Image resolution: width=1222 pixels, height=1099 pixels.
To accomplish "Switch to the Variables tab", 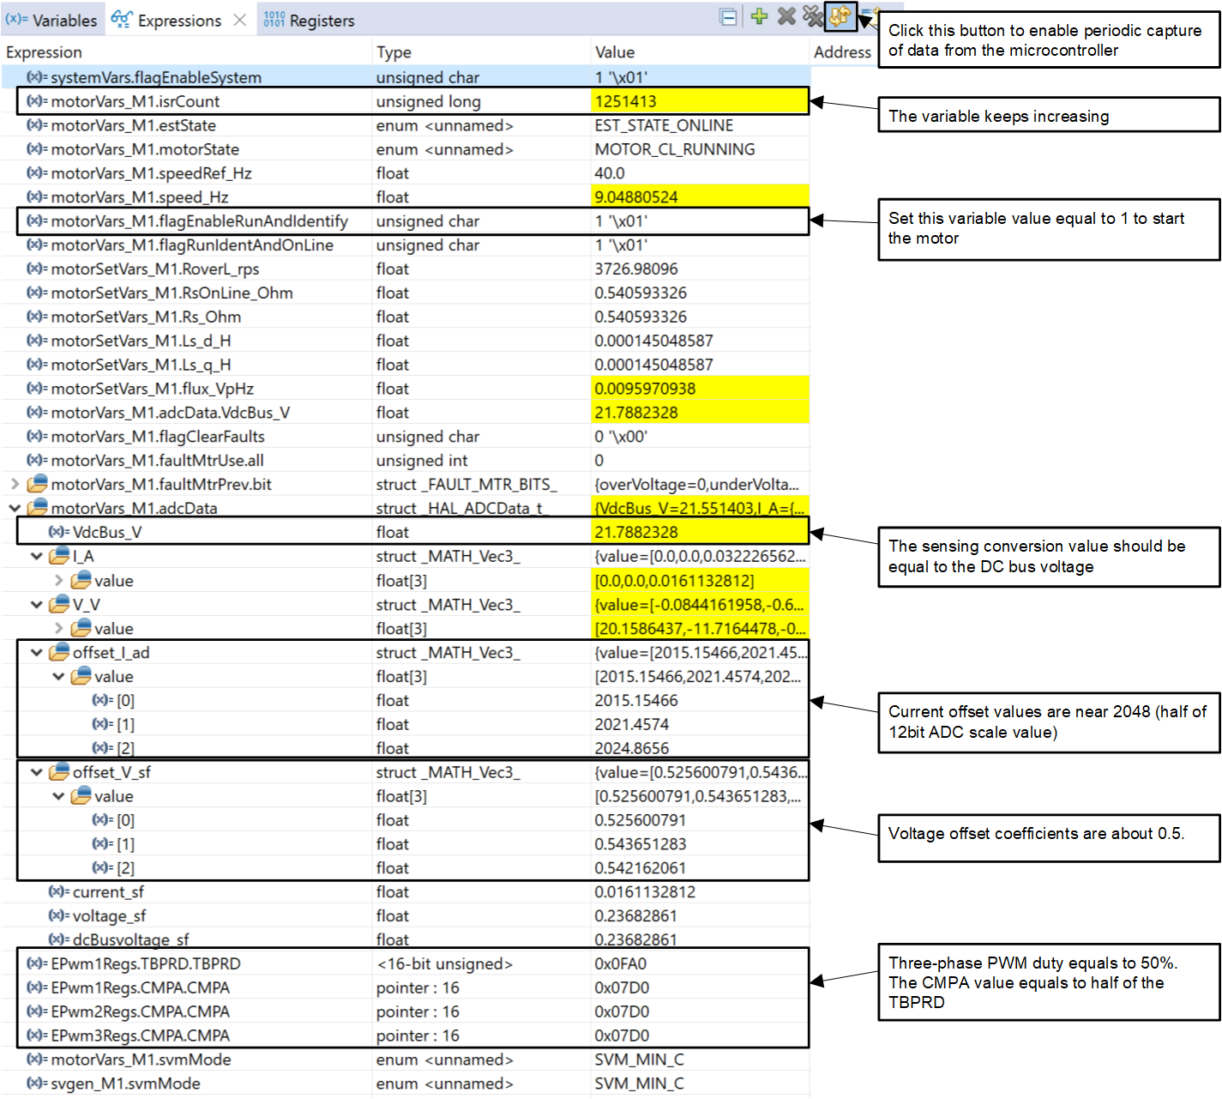I will click(x=52, y=20).
